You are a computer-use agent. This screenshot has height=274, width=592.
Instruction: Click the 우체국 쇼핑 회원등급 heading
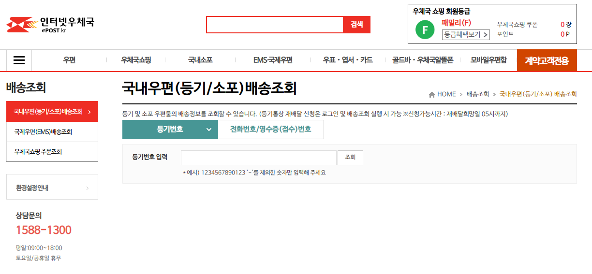point(442,11)
